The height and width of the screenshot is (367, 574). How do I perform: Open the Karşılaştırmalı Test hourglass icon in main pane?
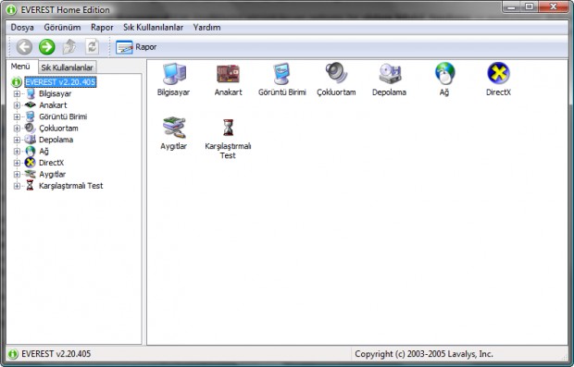tap(228, 128)
